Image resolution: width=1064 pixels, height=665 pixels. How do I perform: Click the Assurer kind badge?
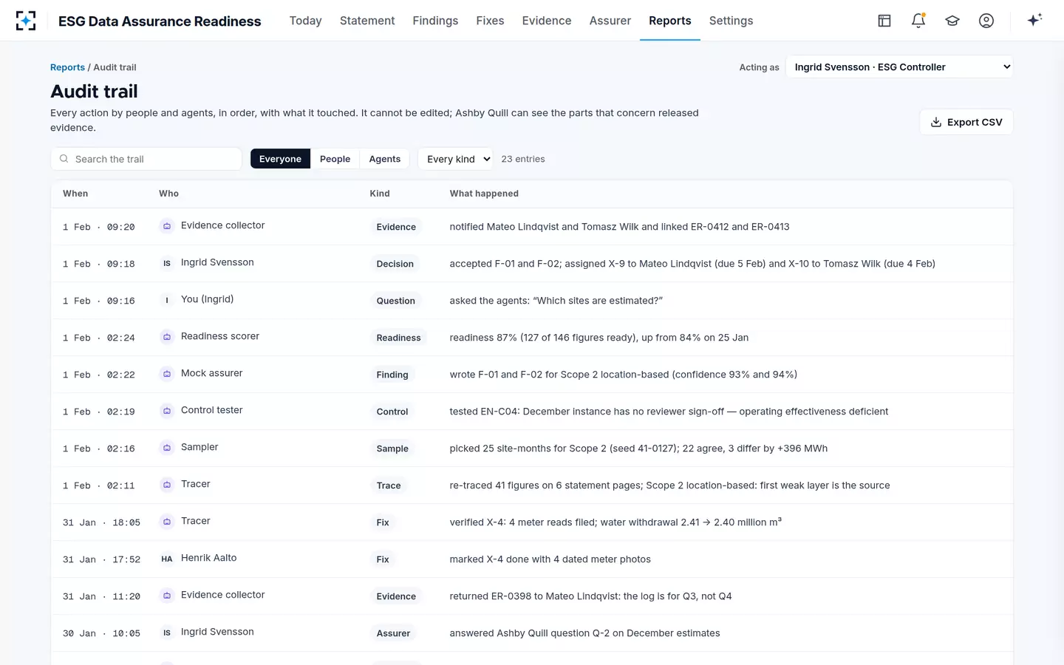[x=393, y=633]
